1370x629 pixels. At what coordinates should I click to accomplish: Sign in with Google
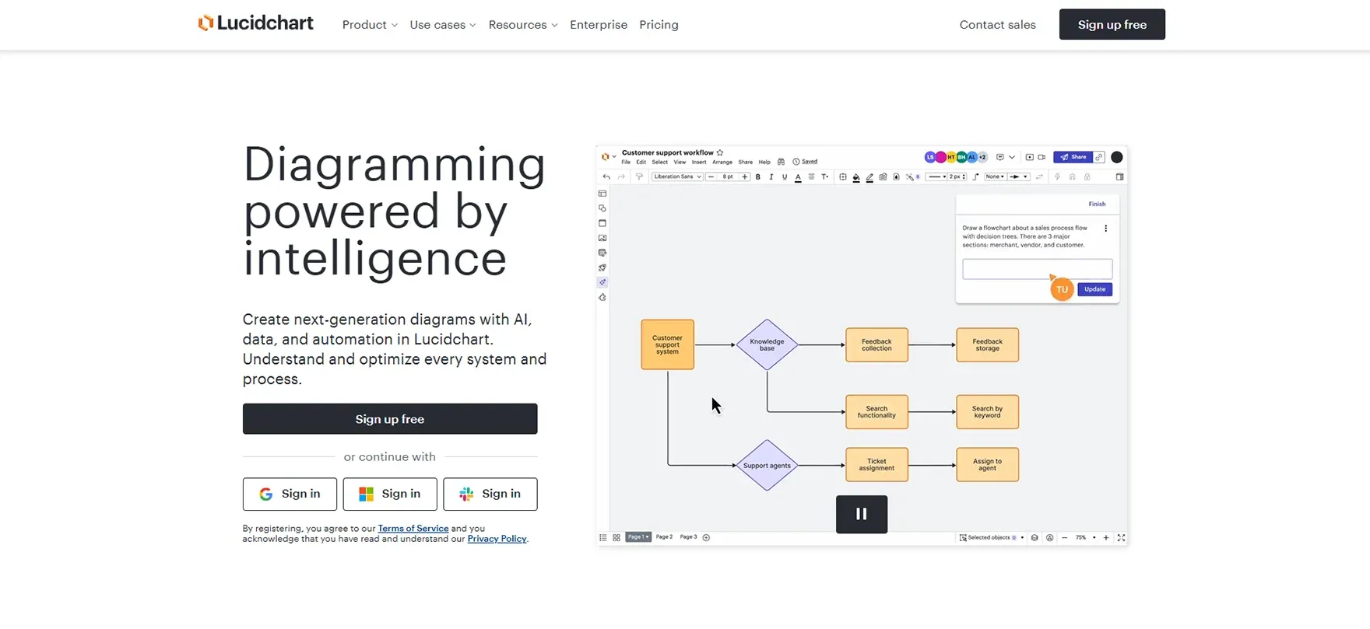[290, 494]
